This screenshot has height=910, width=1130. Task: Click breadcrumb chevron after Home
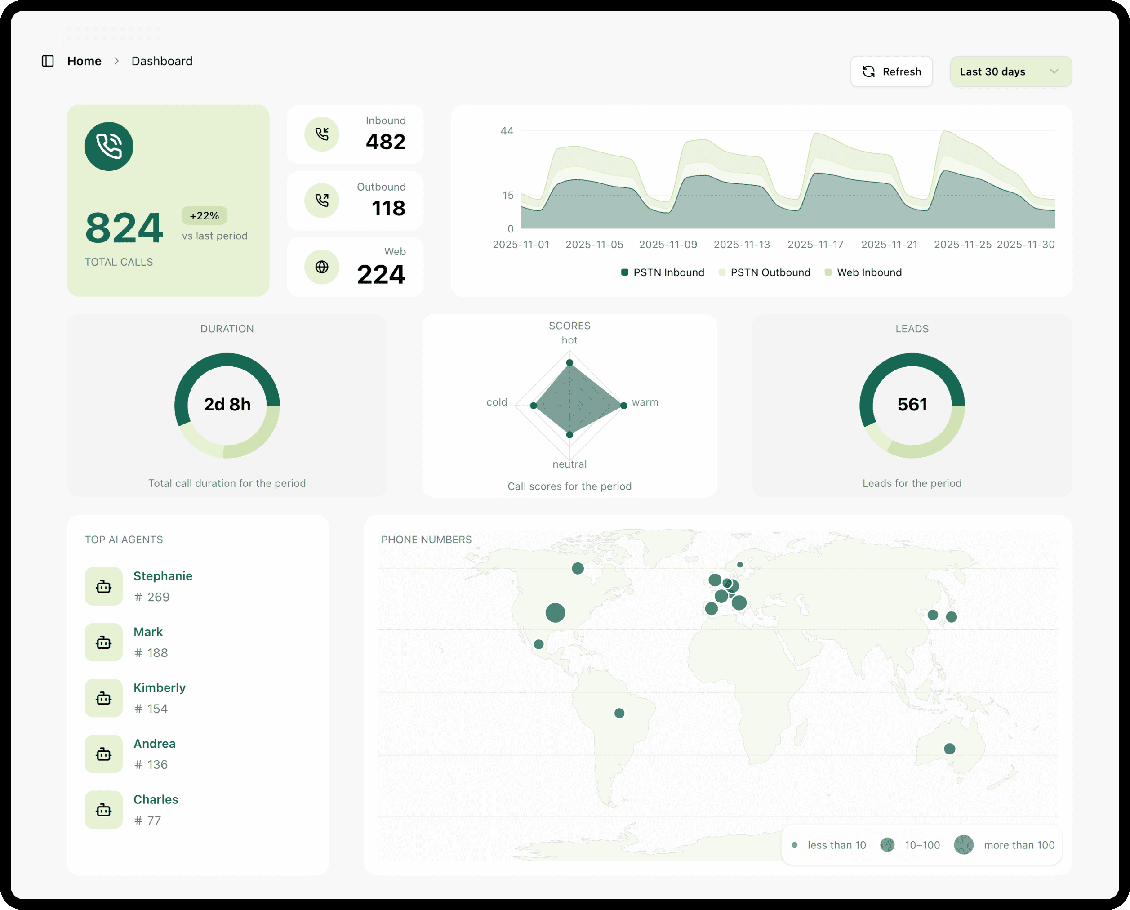(x=117, y=61)
